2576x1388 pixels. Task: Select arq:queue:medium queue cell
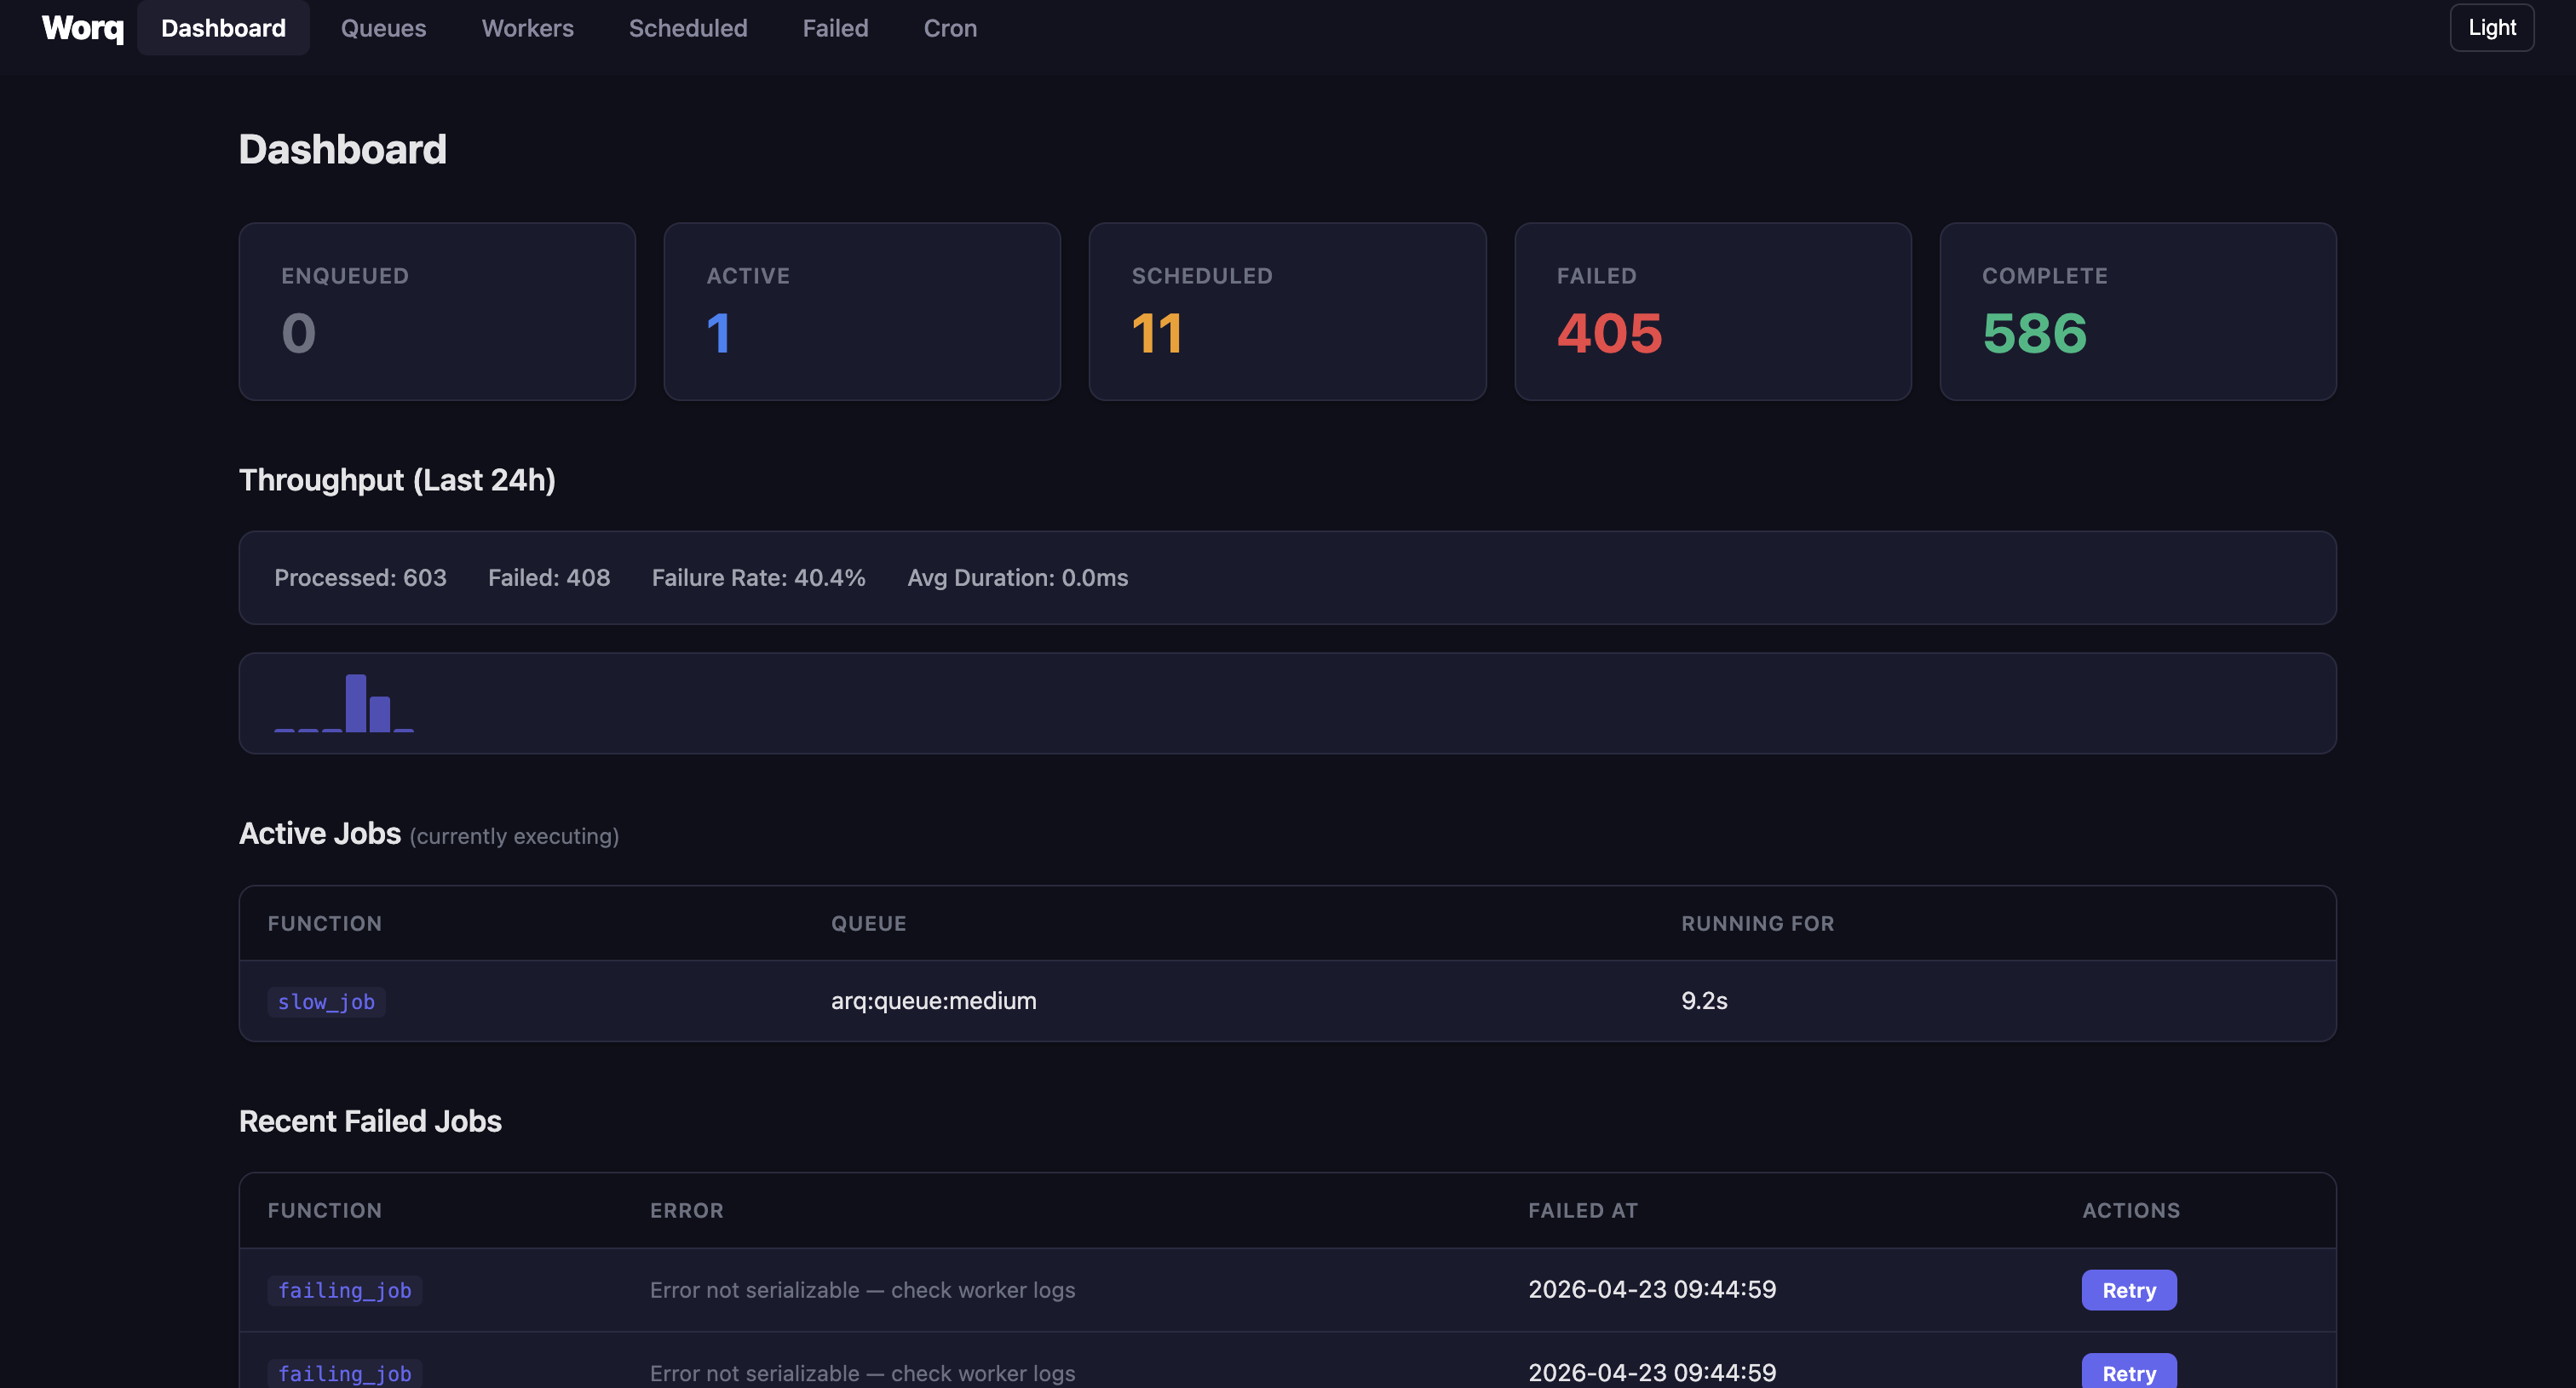(933, 1001)
